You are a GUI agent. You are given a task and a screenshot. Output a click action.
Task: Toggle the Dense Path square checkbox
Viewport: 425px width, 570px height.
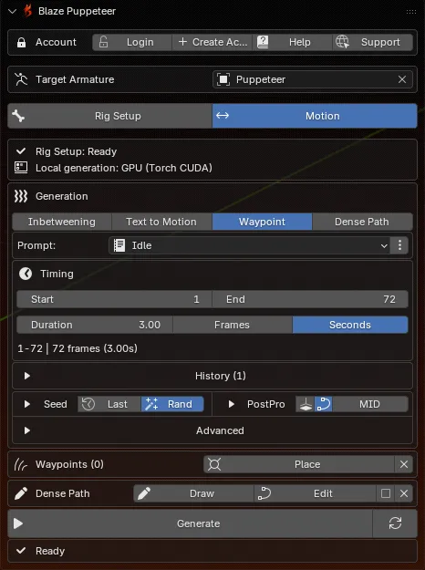click(x=386, y=493)
